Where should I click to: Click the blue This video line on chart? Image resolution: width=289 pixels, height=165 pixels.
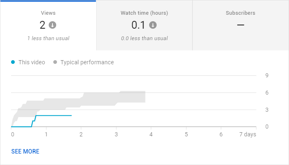pos(53,115)
